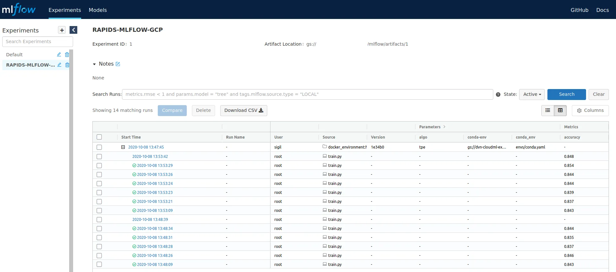Open the Columns selector

coord(590,110)
